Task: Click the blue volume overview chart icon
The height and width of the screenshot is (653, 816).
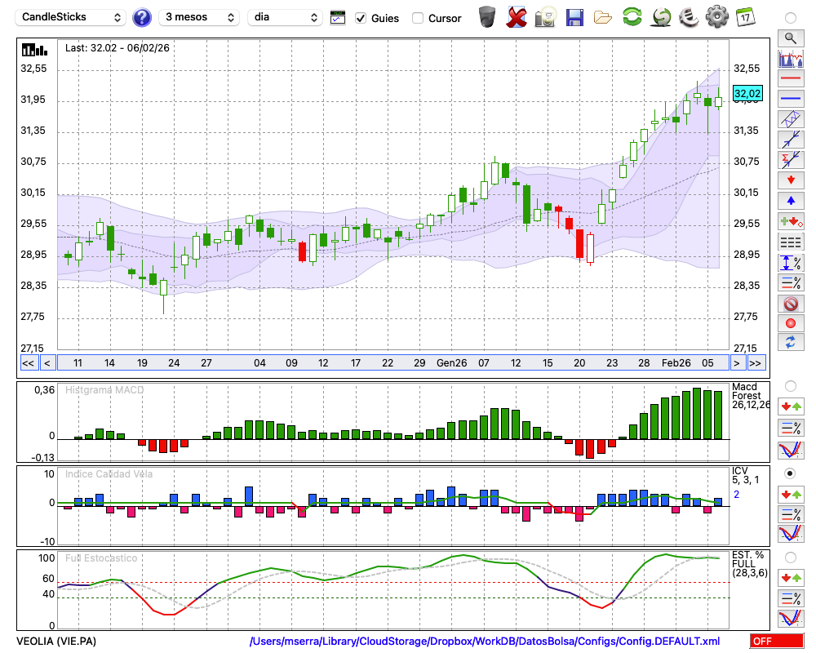Action: pyautogui.click(x=791, y=58)
